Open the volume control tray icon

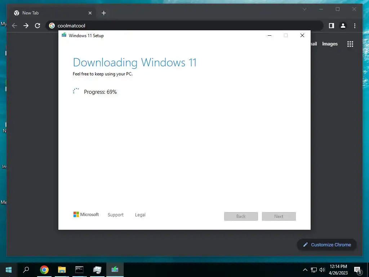[322, 270]
